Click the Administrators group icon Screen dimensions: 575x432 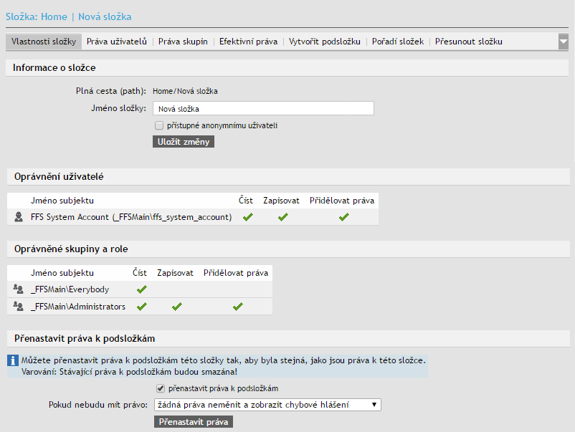[x=19, y=307]
